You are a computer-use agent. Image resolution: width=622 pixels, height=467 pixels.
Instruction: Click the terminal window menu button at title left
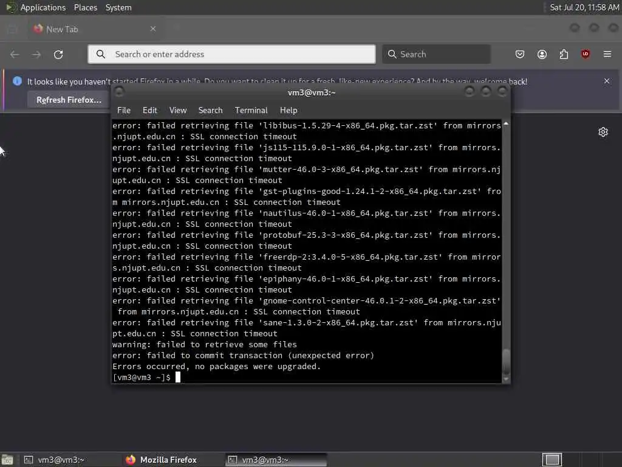click(119, 92)
